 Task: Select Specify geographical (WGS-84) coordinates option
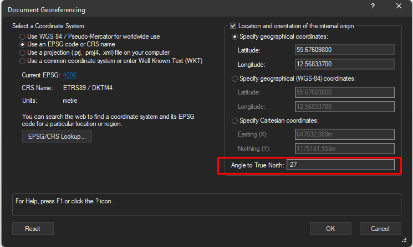tap(235, 79)
